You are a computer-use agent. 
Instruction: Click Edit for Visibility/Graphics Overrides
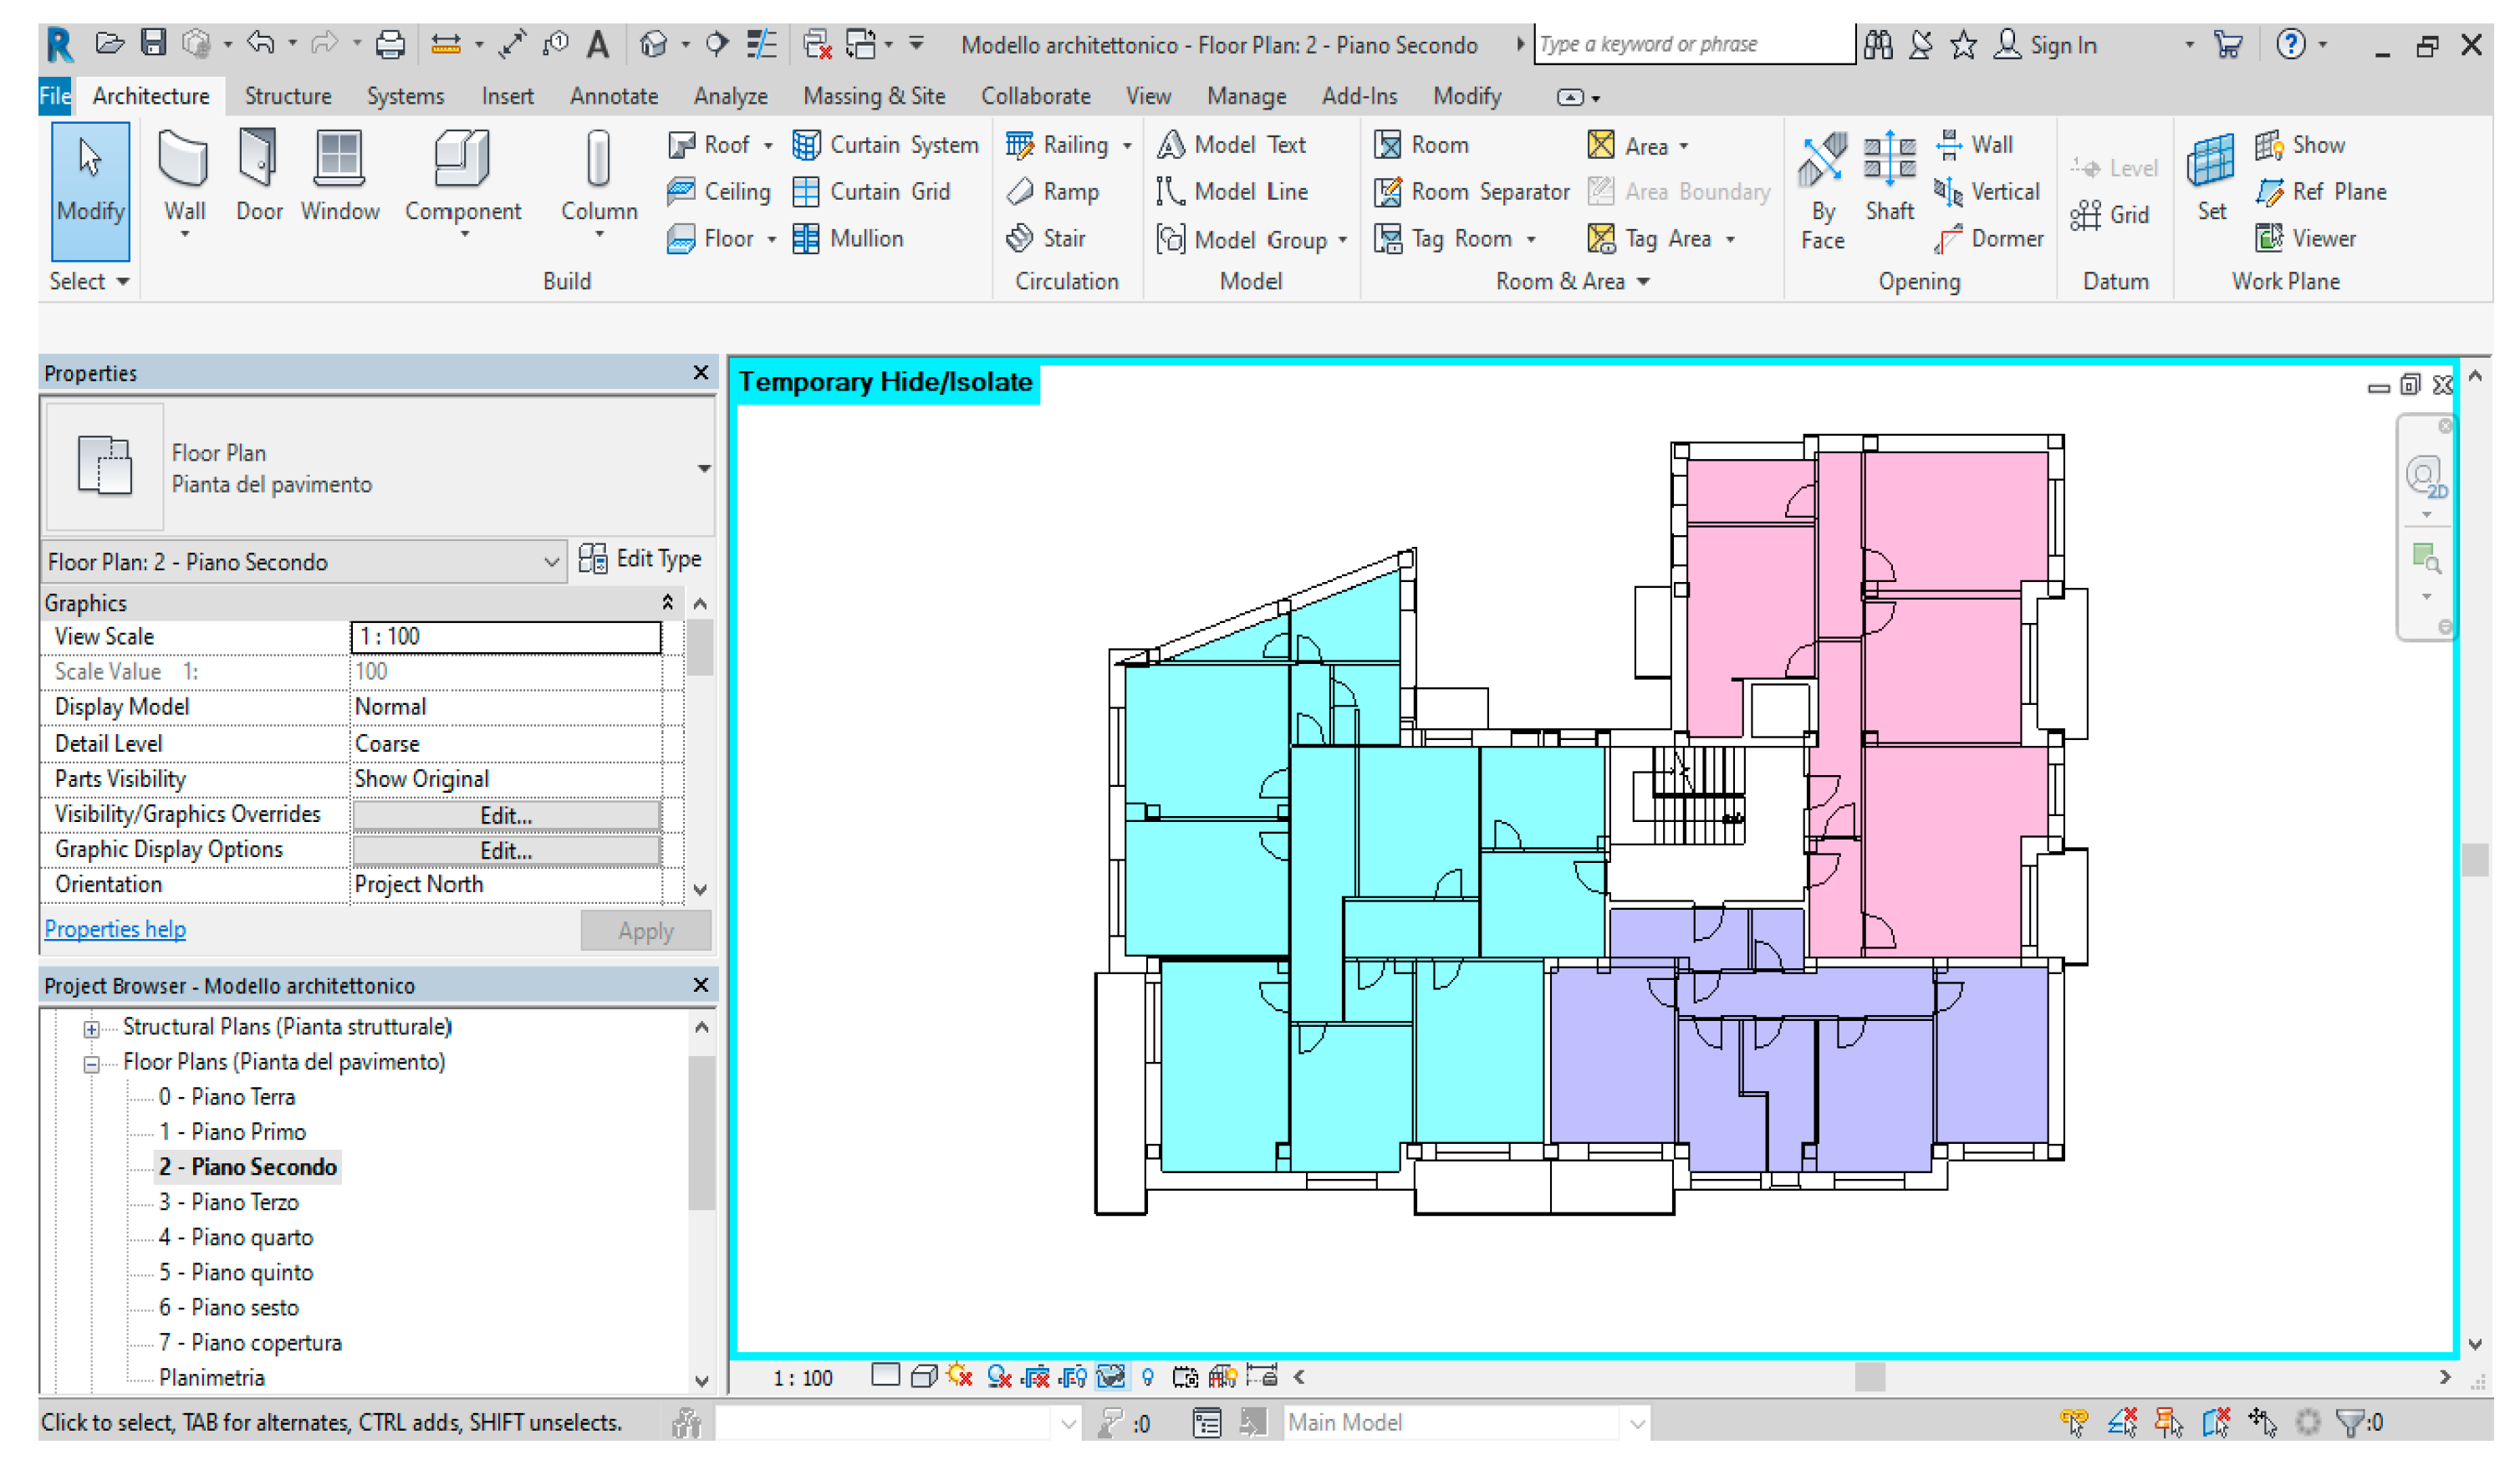pos(505,815)
